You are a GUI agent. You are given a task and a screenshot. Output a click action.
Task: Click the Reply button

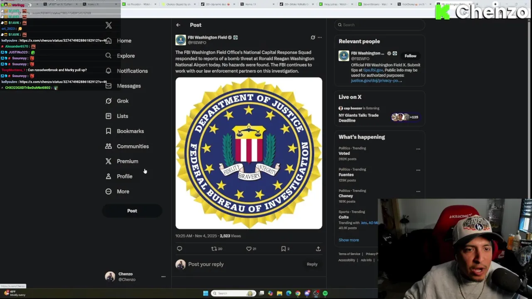[x=312, y=264]
